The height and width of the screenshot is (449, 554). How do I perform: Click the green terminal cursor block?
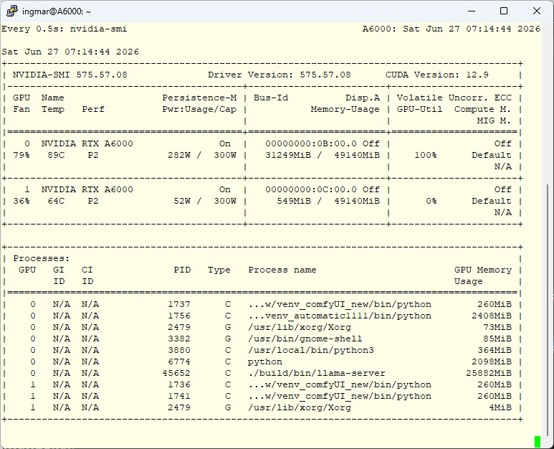coord(538,442)
